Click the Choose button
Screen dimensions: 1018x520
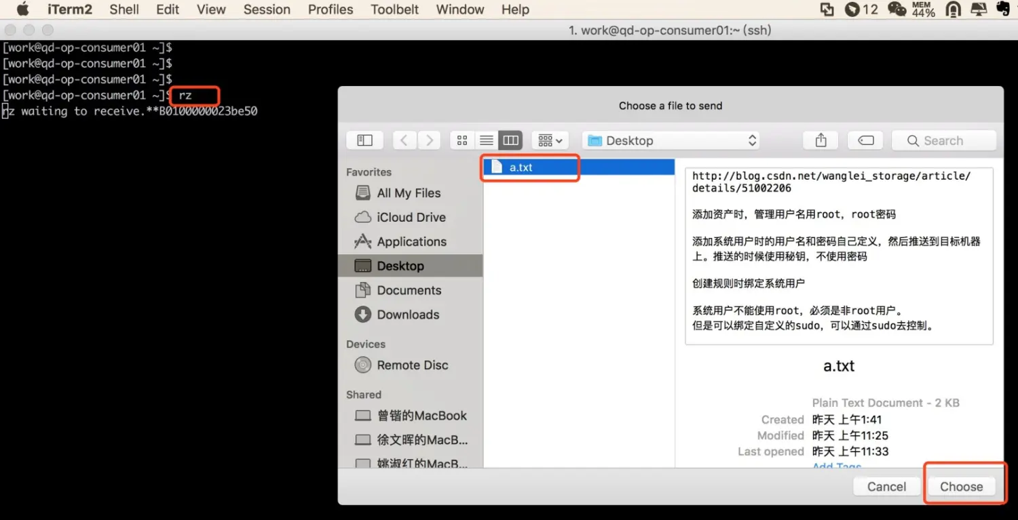click(961, 487)
